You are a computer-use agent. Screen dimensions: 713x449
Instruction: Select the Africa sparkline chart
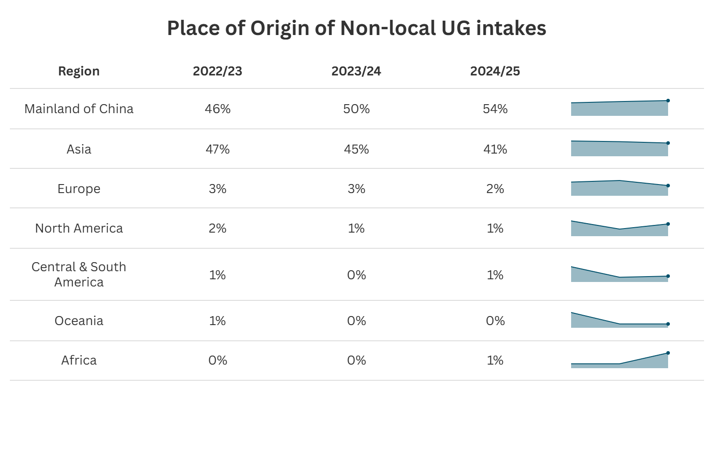coord(619,361)
